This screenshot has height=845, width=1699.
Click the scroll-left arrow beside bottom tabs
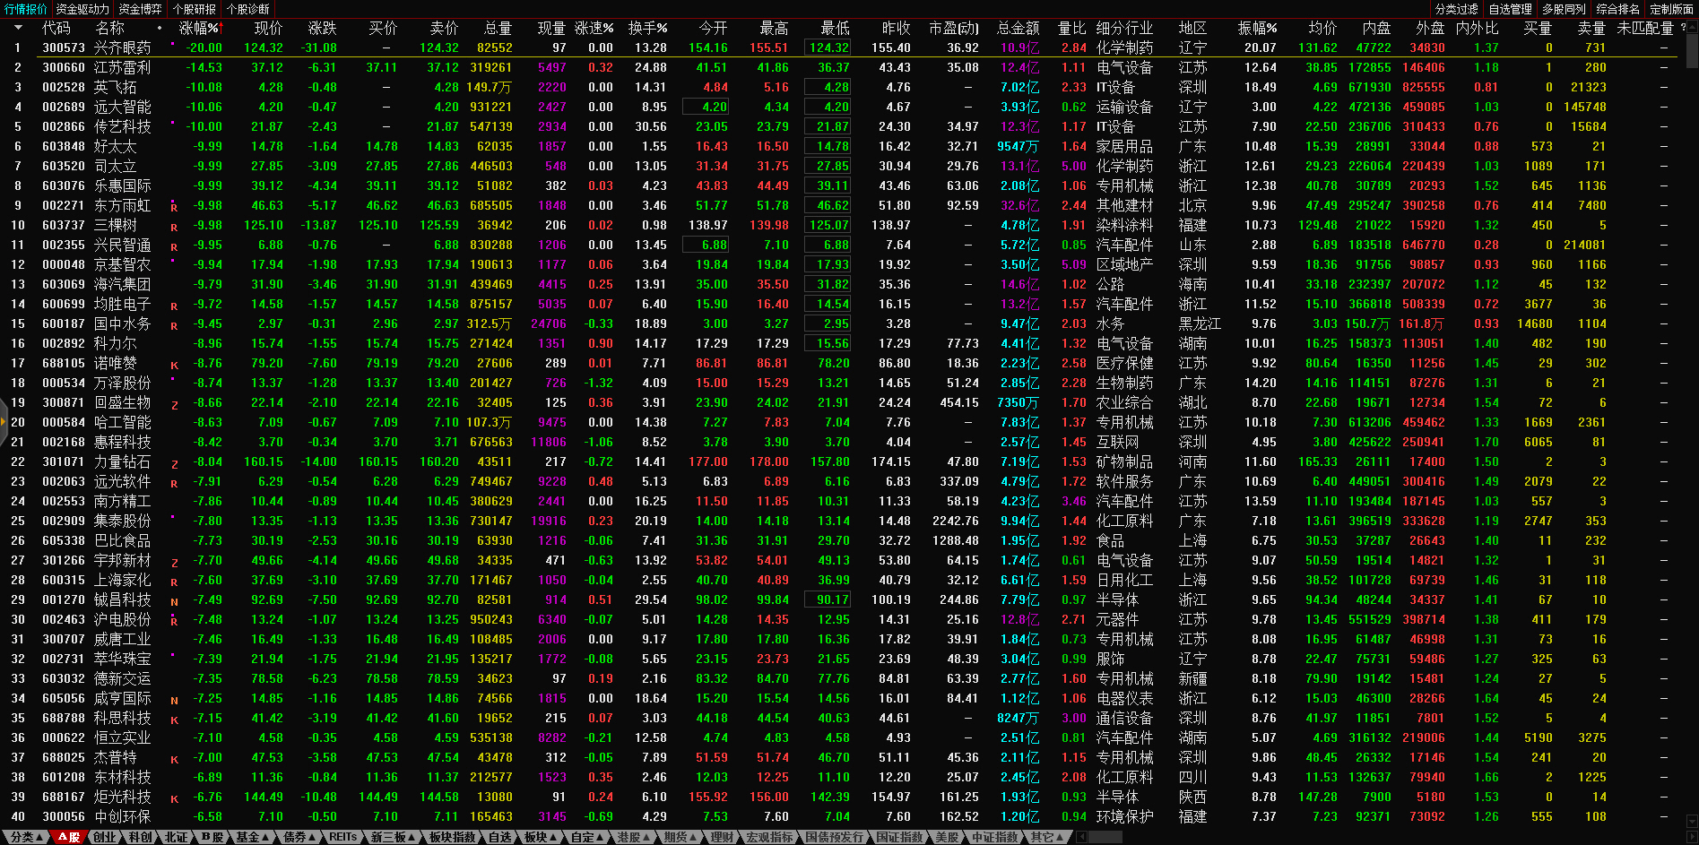point(1081,837)
